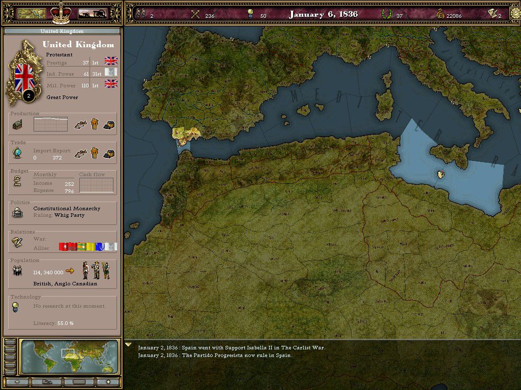Open Budget via the pound sterling icon
521x390 pixels.
pyautogui.click(x=17, y=181)
